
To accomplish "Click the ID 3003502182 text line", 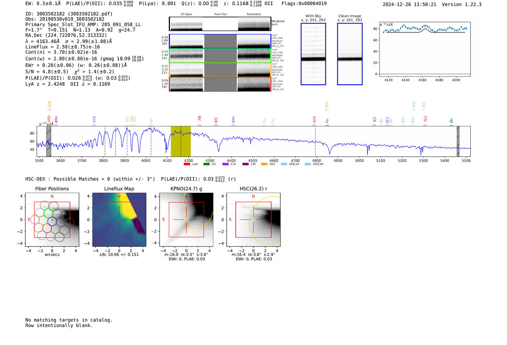I will pos(69,14).
